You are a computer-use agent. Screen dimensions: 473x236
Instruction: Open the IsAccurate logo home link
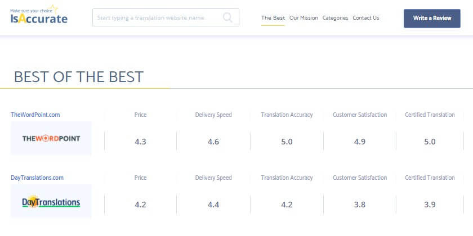[x=39, y=15]
